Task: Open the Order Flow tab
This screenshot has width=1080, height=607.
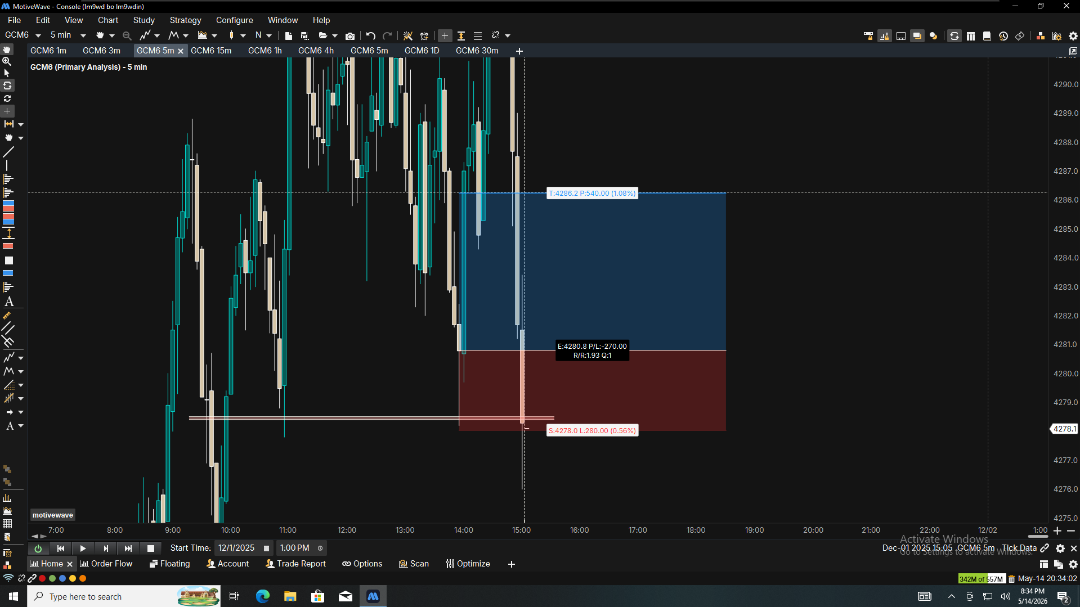Action: pos(106,564)
